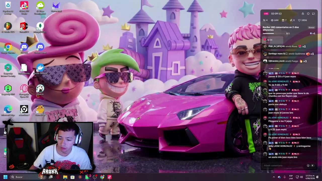The height and width of the screenshot is (181, 322).
Task: Open the Windows Start menu
Action: [5, 177]
